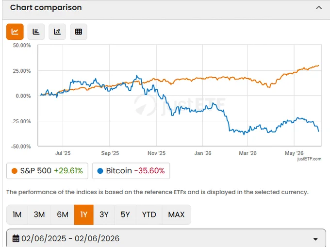This screenshot has height=247, width=330.
Task: Open the scatter plot view icon
Action: coord(57,32)
